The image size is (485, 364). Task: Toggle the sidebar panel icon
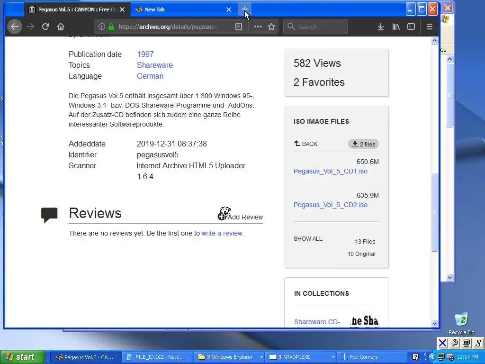411,27
